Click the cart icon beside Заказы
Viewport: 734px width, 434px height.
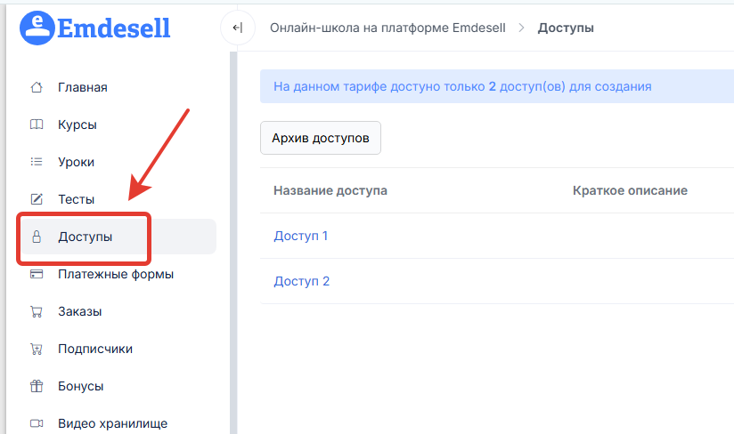(37, 311)
